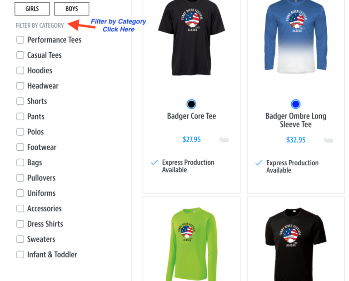This screenshot has height=281, width=349.
Task: Open Badger Ombre Long Sleeve Tee link
Action: 296,120
